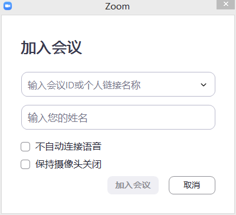Viewport: 236px width, 215px height.
Task: Toggle the keep camera off box
Action: (25, 164)
